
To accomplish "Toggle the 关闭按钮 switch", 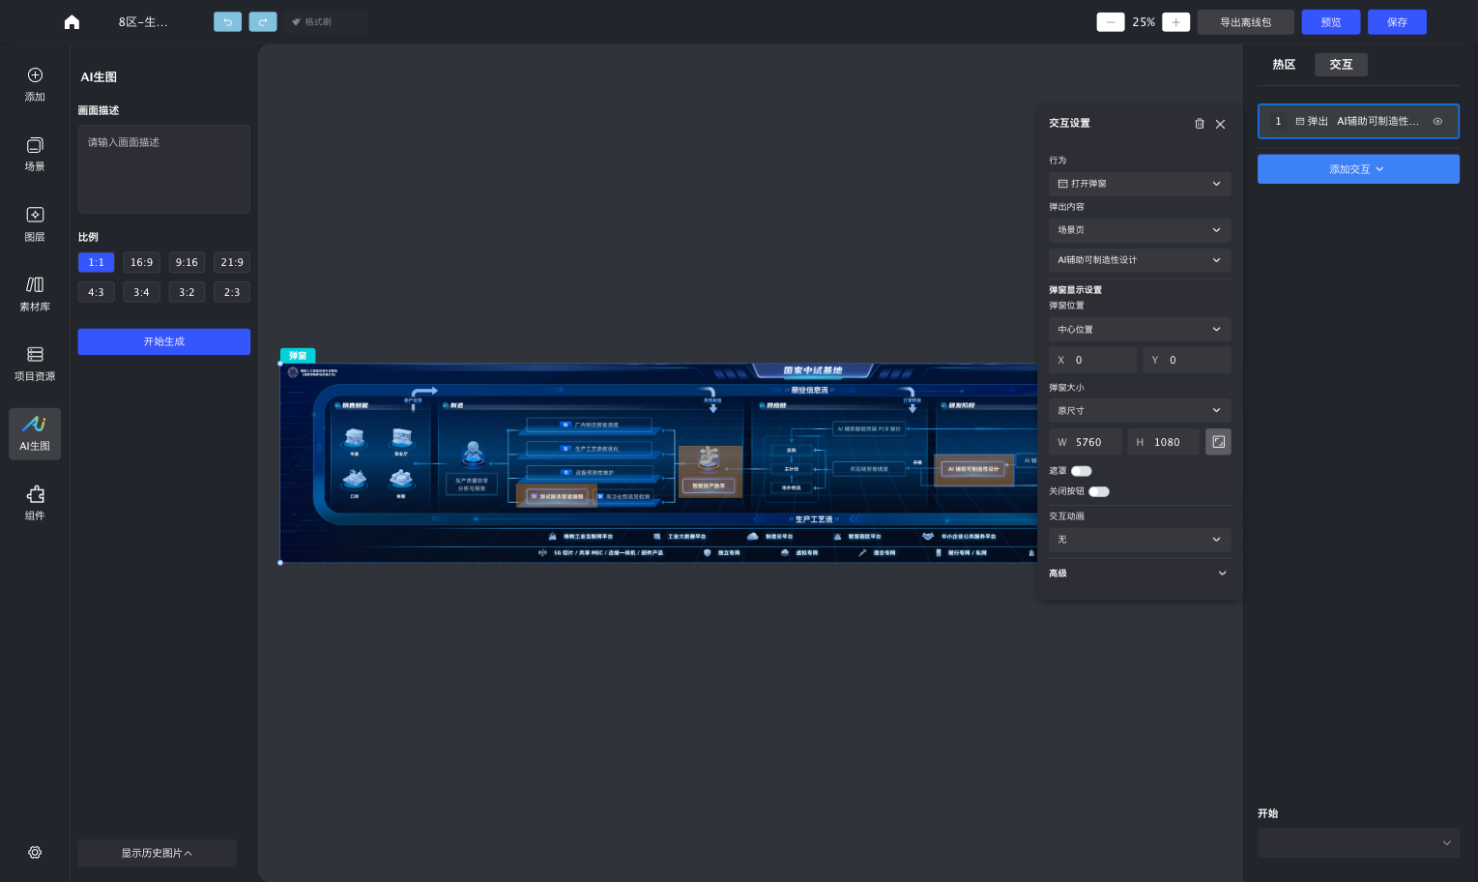I will [1099, 491].
